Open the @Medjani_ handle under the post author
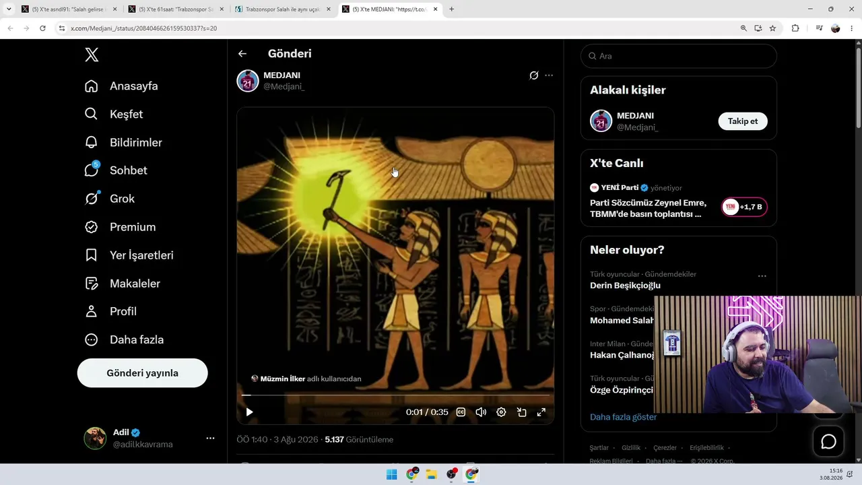862x485 pixels. pos(284,86)
